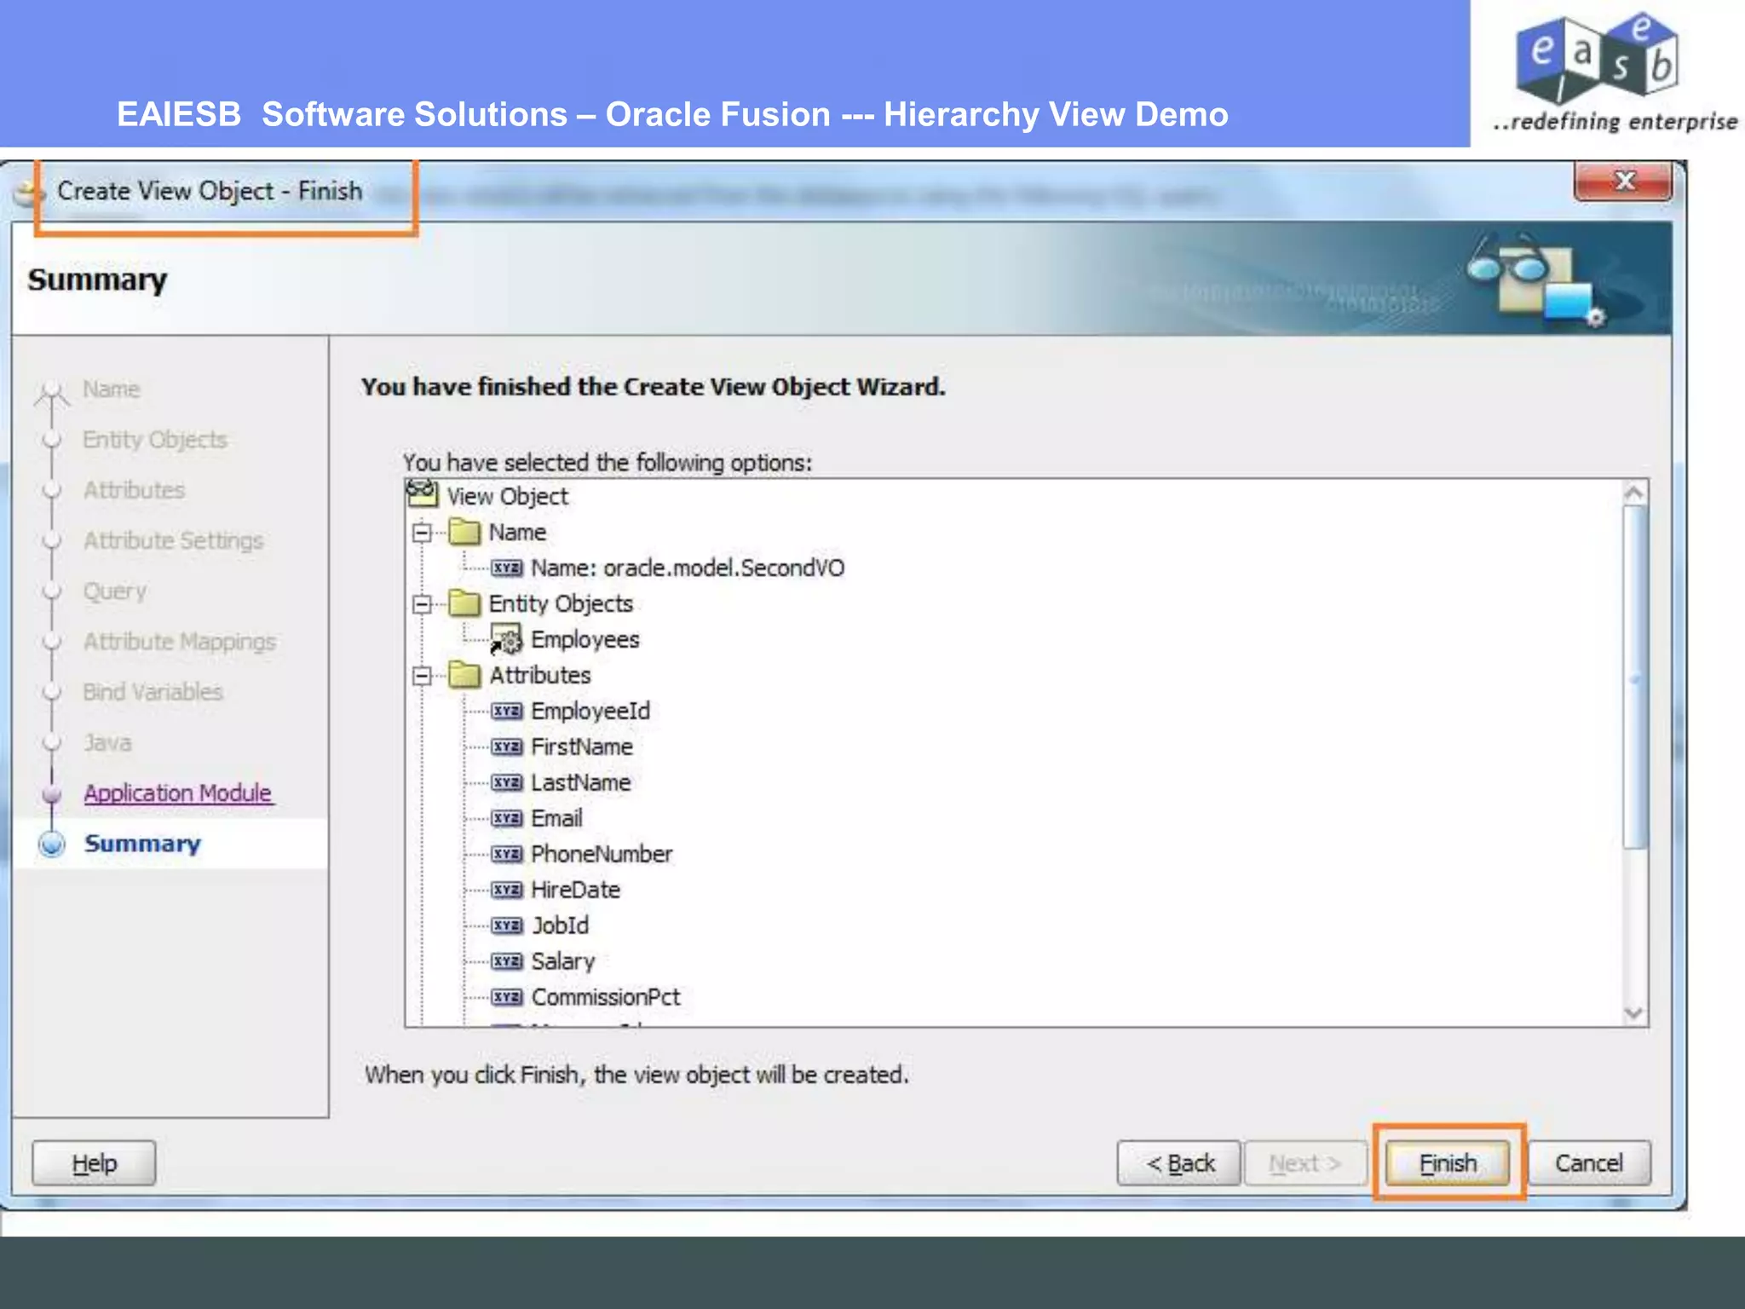Open Help for the wizard
1745x1309 pixels.
(94, 1163)
